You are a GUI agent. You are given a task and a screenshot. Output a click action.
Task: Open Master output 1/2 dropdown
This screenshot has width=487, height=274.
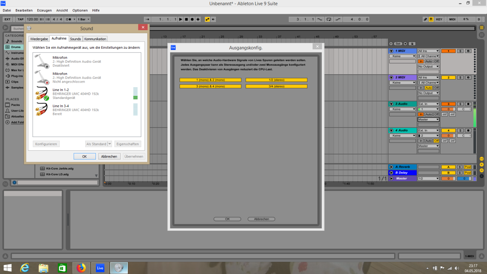pyautogui.click(x=428, y=178)
